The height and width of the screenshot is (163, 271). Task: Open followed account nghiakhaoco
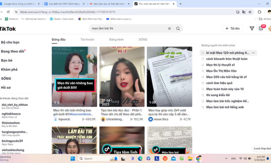(x=11, y=115)
